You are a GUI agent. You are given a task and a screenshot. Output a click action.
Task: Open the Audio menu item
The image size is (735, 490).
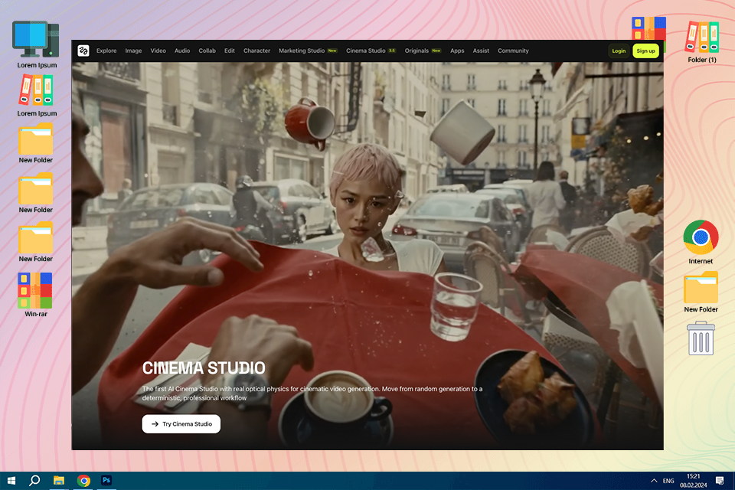(182, 51)
